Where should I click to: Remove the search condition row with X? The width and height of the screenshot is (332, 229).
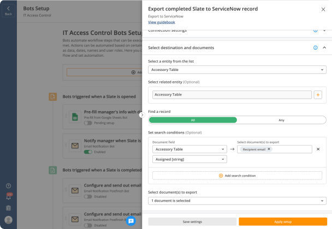coord(318,149)
